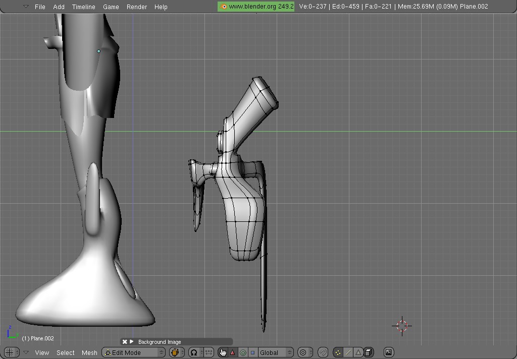517x359 pixels.
Task: Enable the translate manipulator triangle icon
Action: 233,352
